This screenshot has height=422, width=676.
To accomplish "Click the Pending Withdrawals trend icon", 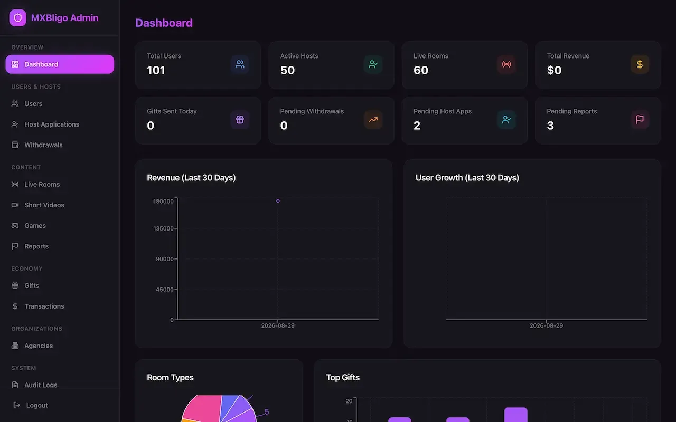I will [x=373, y=120].
